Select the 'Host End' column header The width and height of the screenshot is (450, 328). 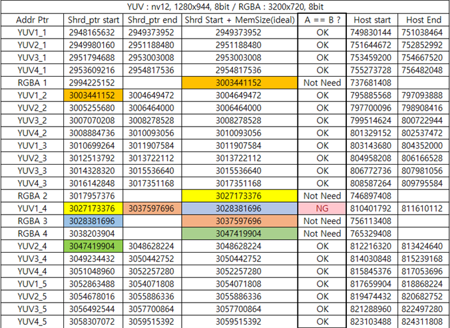point(423,20)
